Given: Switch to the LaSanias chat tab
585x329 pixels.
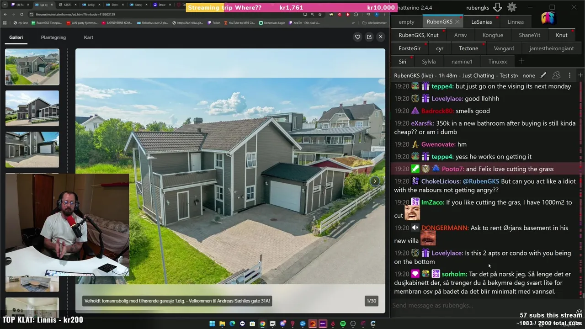Looking at the screenshot, I should pyautogui.click(x=482, y=22).
